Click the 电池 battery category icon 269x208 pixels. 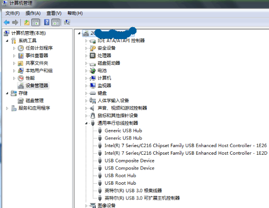pyautogui.click(x=93, y=70)
